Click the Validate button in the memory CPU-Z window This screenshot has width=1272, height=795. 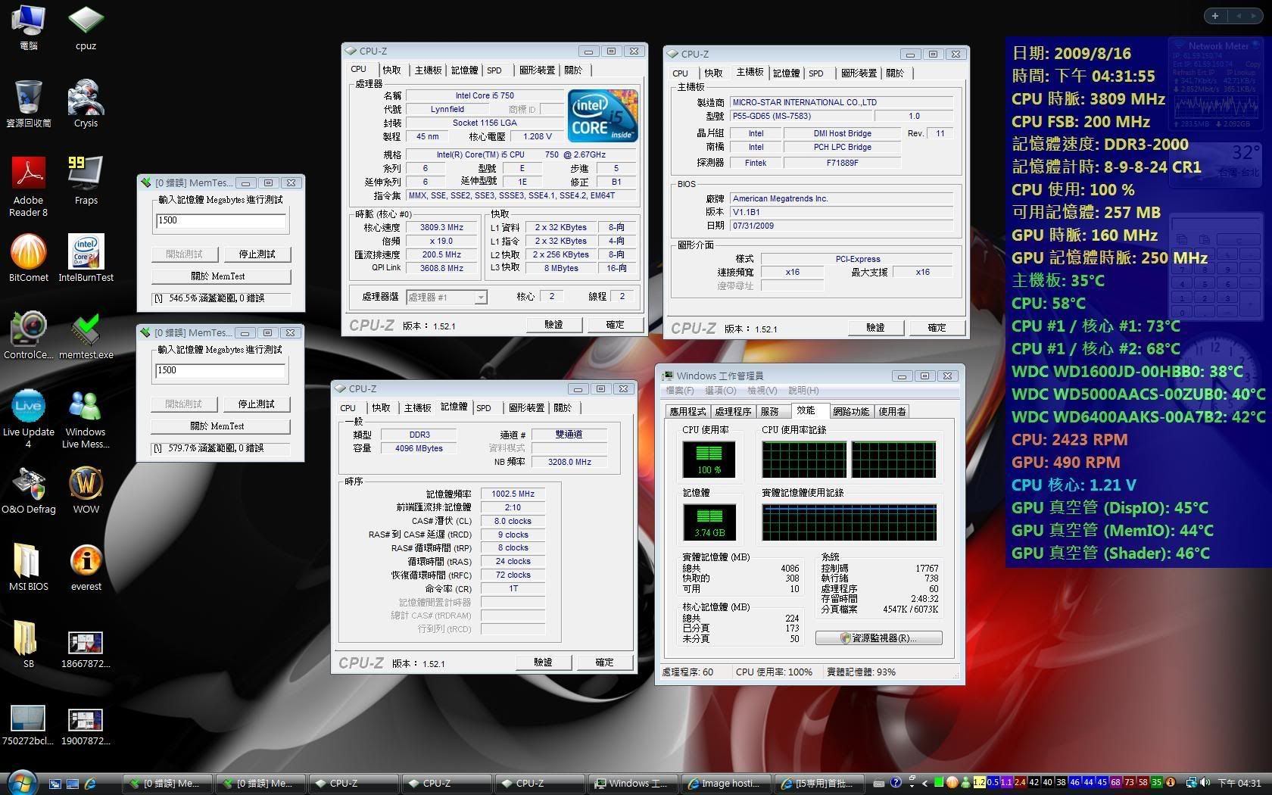tap(543, 662)
